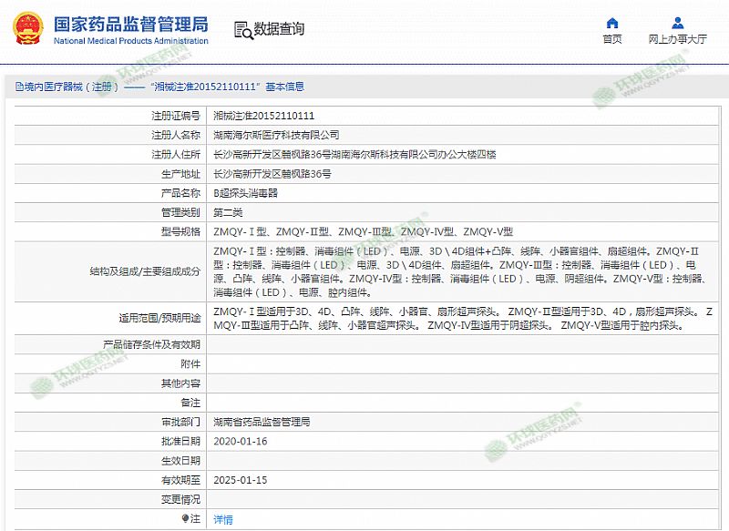Click the product name B超探头消毒器
The image size is (729, 531).
(x=245, y=193)
